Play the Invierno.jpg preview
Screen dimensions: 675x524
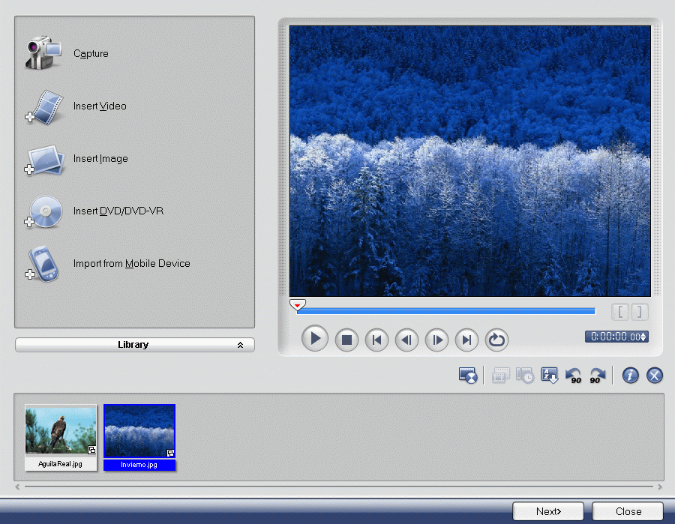(x=315, y=339)
